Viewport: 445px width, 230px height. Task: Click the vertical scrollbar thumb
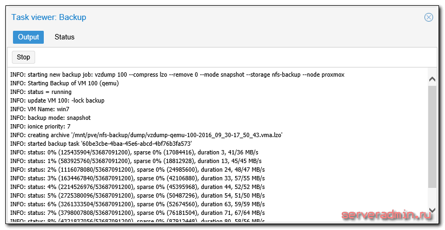tap(432, 135)
